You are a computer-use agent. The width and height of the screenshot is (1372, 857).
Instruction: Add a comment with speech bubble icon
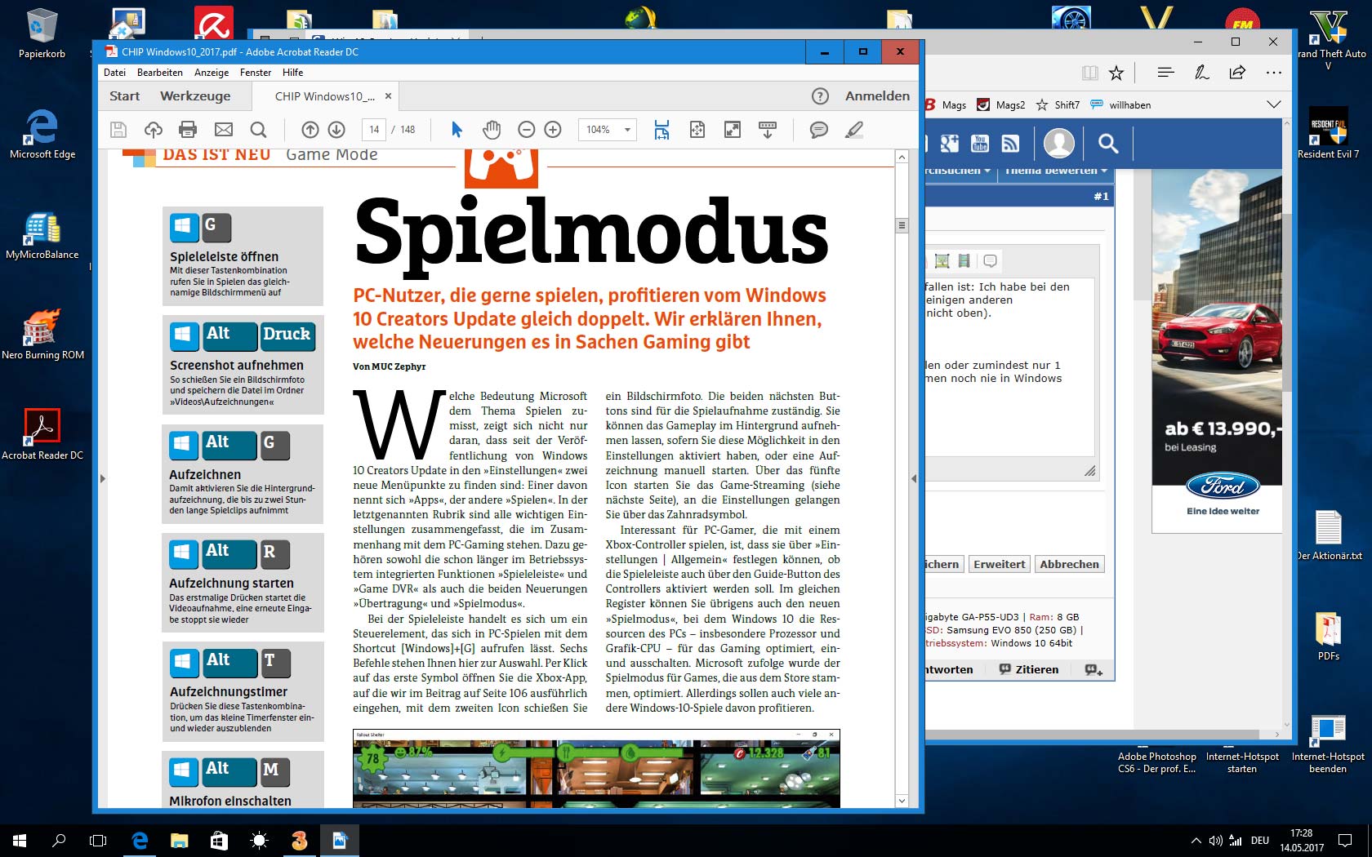pos(818,130)
